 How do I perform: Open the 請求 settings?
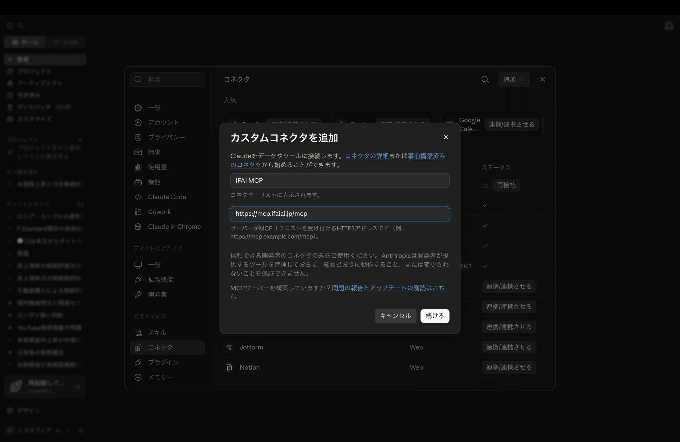coord(167,152)
